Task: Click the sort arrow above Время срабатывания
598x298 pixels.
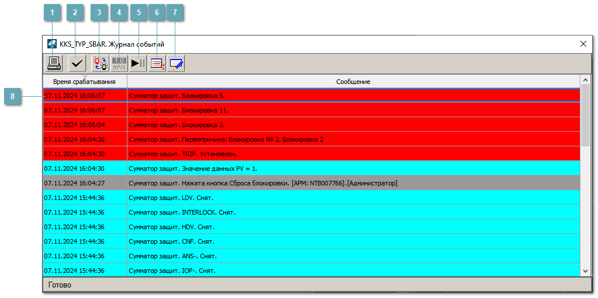Action: pyautogui.click(x=85, y=76)
